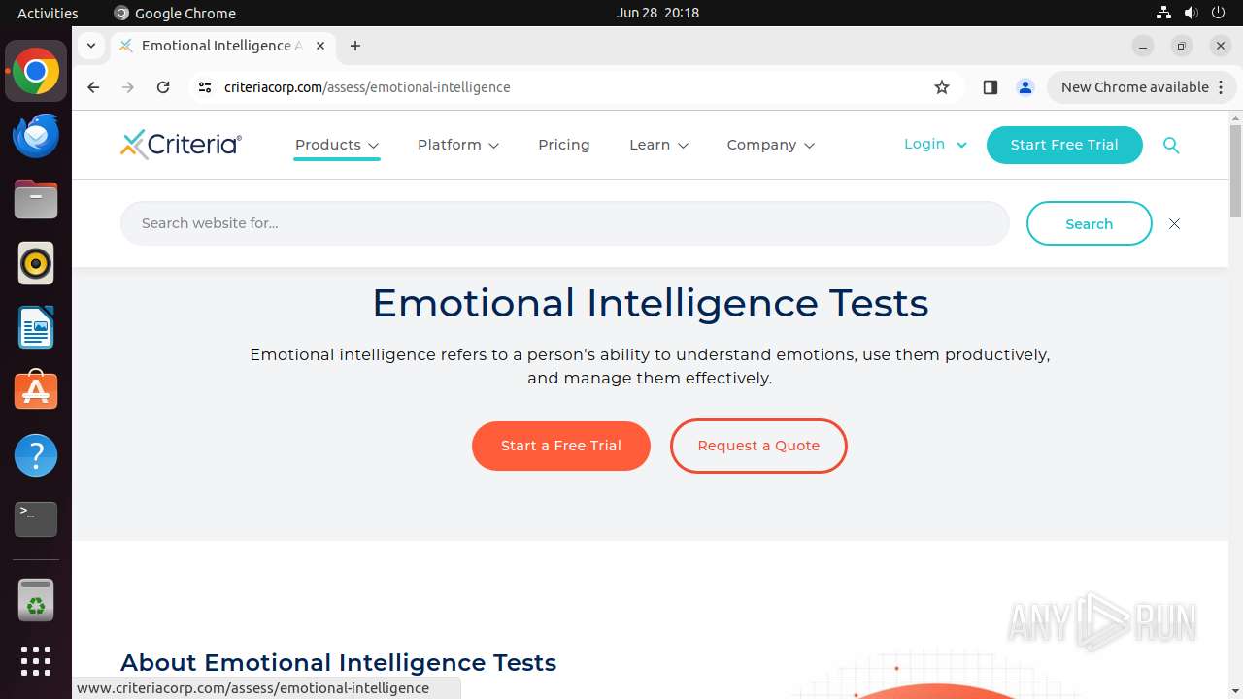Open Activities overview
The height and width of the screenshot is (699, 1243).
[48, 13]
